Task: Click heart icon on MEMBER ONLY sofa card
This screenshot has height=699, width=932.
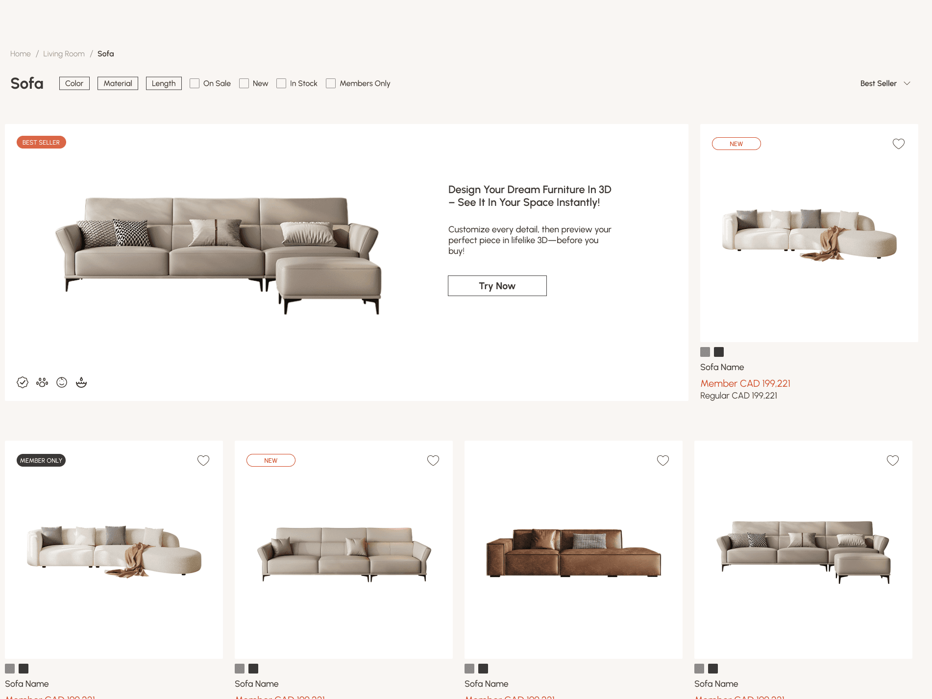Action: [x=203, y=460]
